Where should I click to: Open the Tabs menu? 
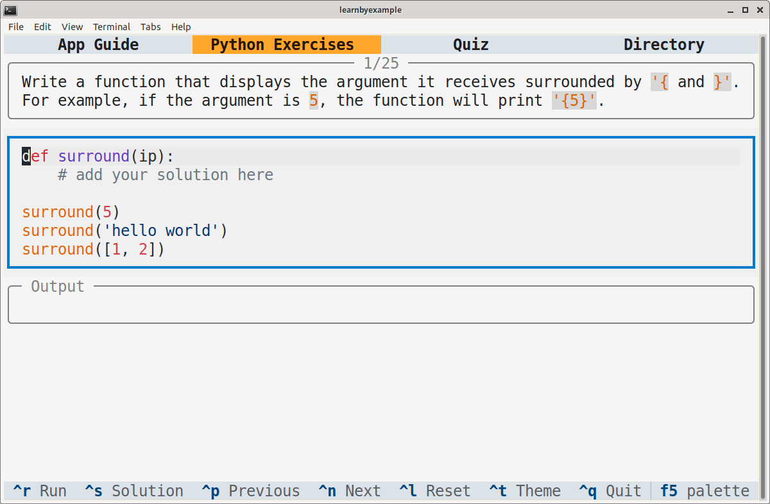[x=151, y=27]
